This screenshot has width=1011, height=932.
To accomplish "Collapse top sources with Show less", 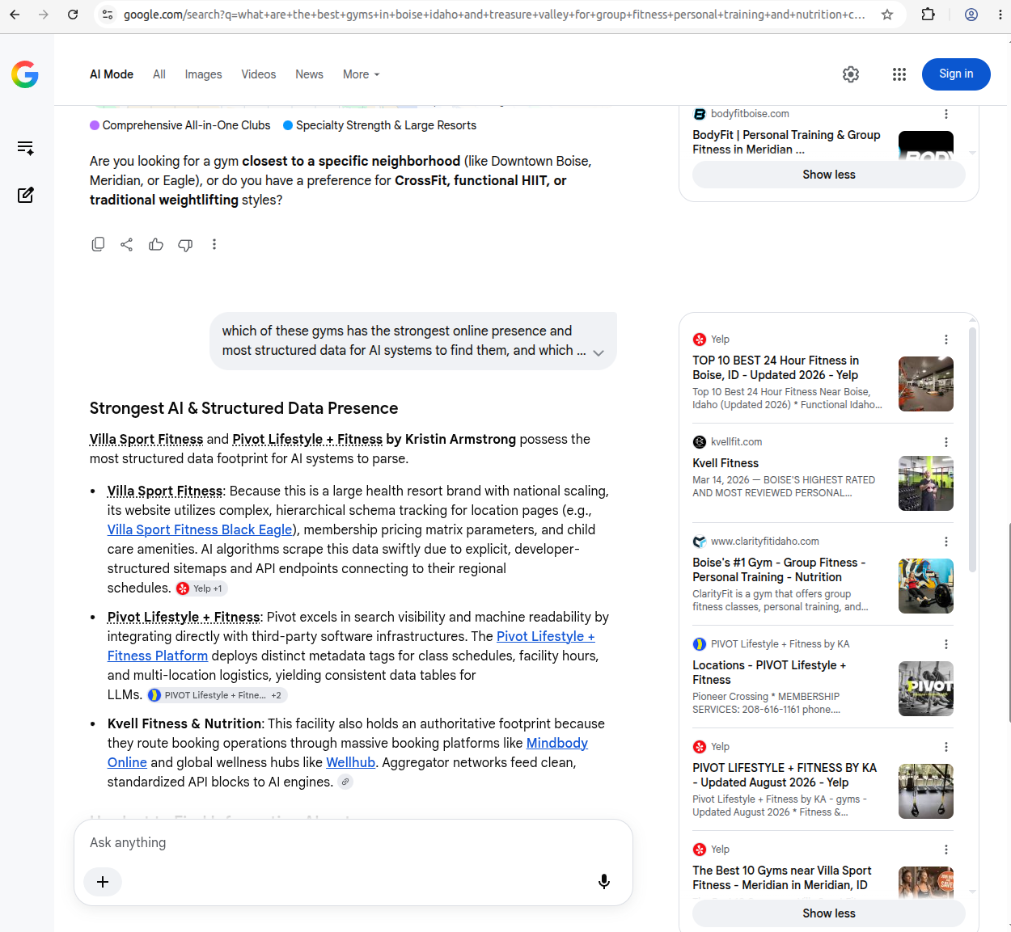I will 829,175.
